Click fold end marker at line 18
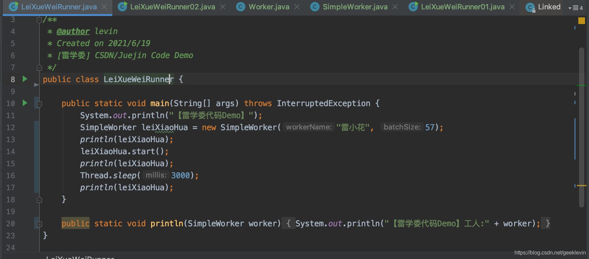589x259 pixels. 39,200
